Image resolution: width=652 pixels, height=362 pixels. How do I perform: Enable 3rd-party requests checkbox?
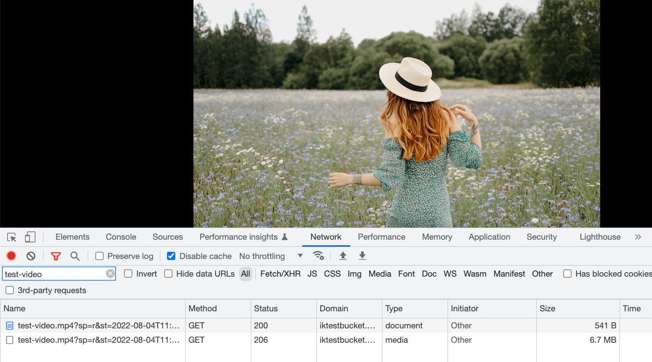(x=9, y=290)
